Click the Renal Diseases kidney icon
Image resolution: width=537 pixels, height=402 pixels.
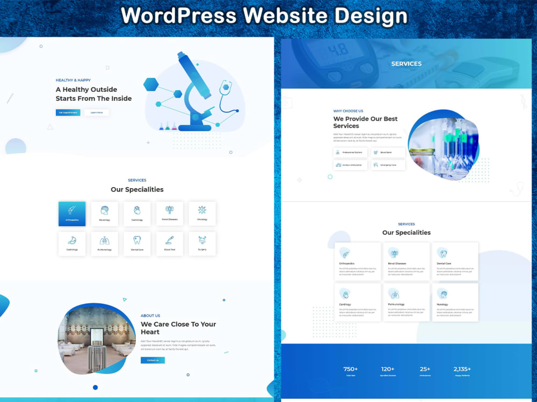coord(169,209)
